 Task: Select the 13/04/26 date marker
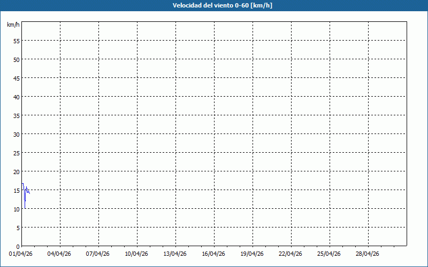click(175, 254)
